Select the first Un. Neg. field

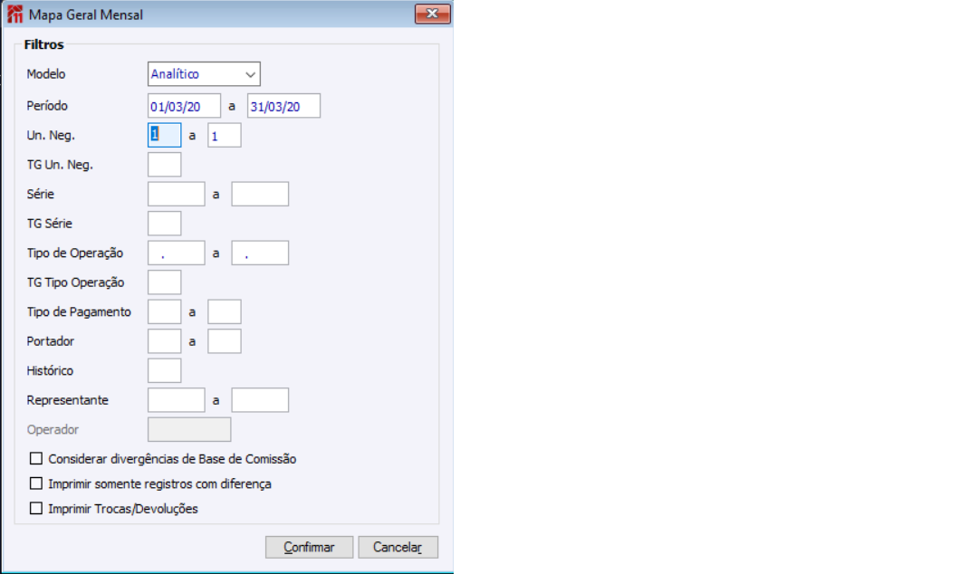165,136
